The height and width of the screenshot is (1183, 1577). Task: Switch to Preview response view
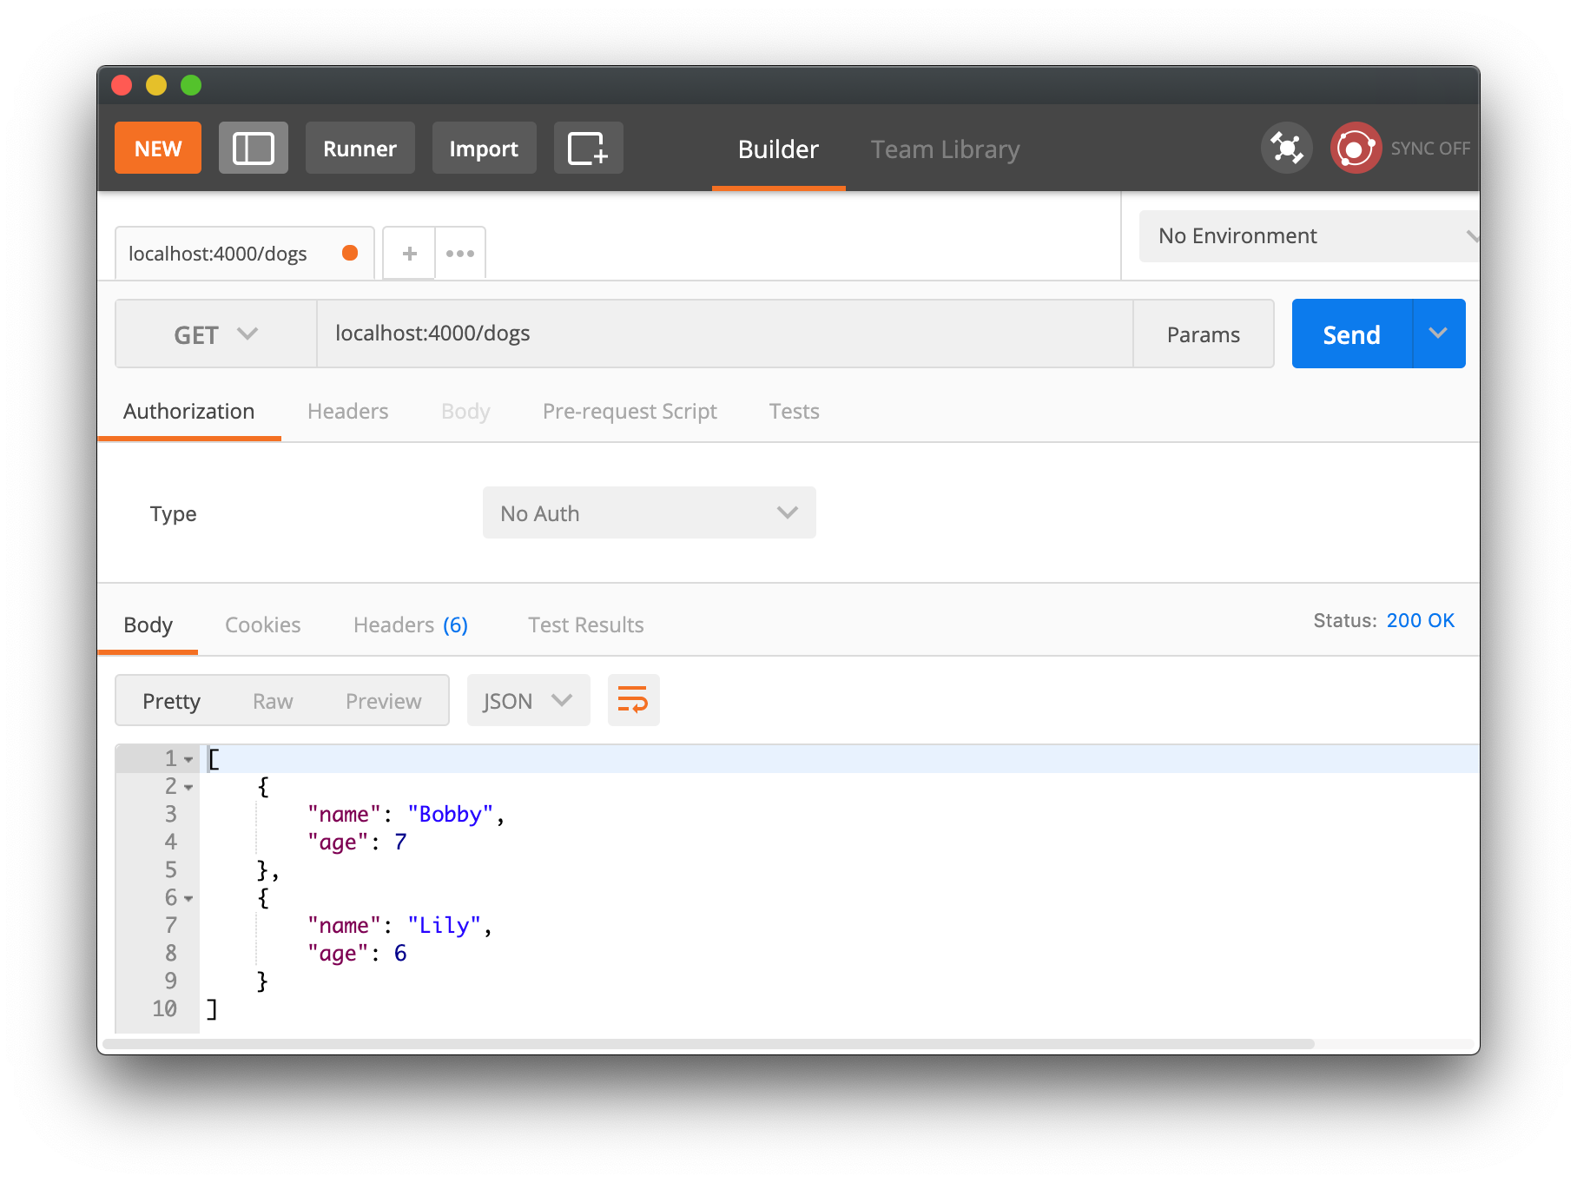pos(384,701)
